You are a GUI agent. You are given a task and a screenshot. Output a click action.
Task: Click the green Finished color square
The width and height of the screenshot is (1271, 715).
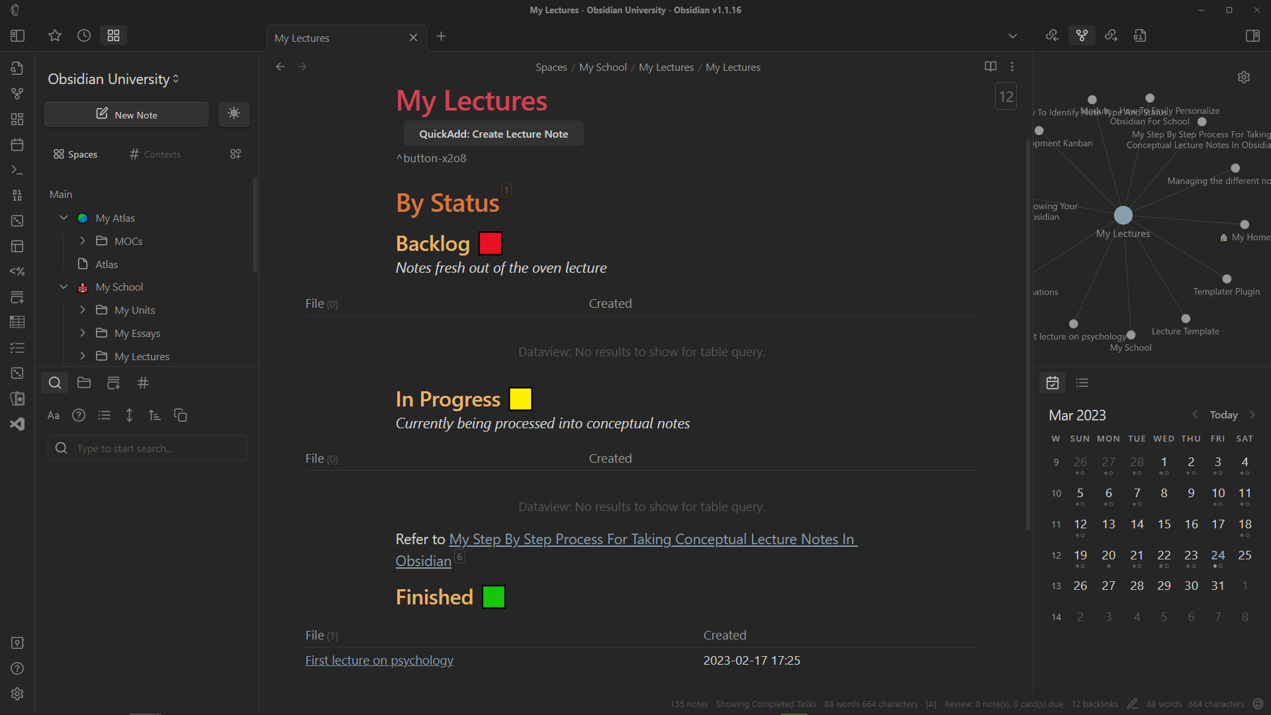pos(493,597)
